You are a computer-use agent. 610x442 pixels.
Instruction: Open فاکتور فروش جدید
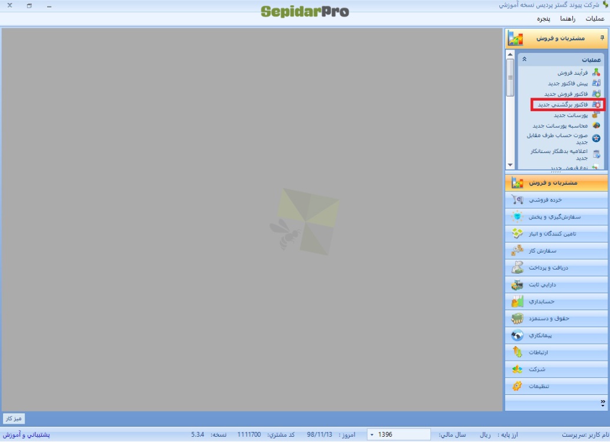(x=566, y=94)
